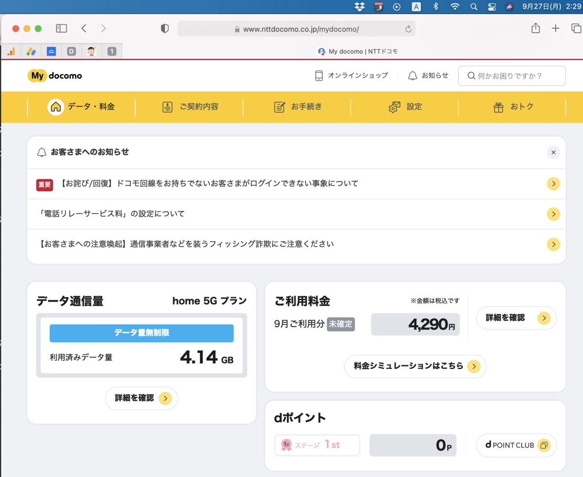The image size is (583, 477).
Task: Toggle Safari sidebar button
Action: tap(61, 29)
